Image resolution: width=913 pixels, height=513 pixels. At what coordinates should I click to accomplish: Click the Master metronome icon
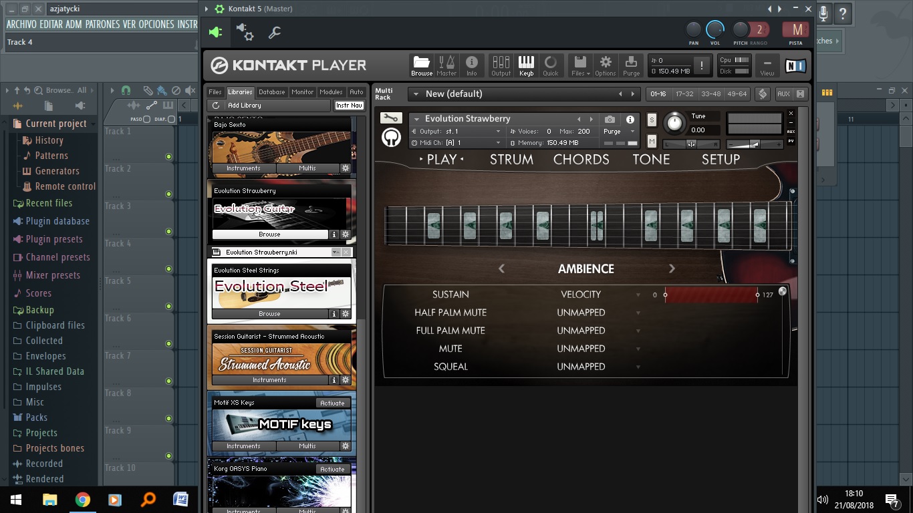446,65
